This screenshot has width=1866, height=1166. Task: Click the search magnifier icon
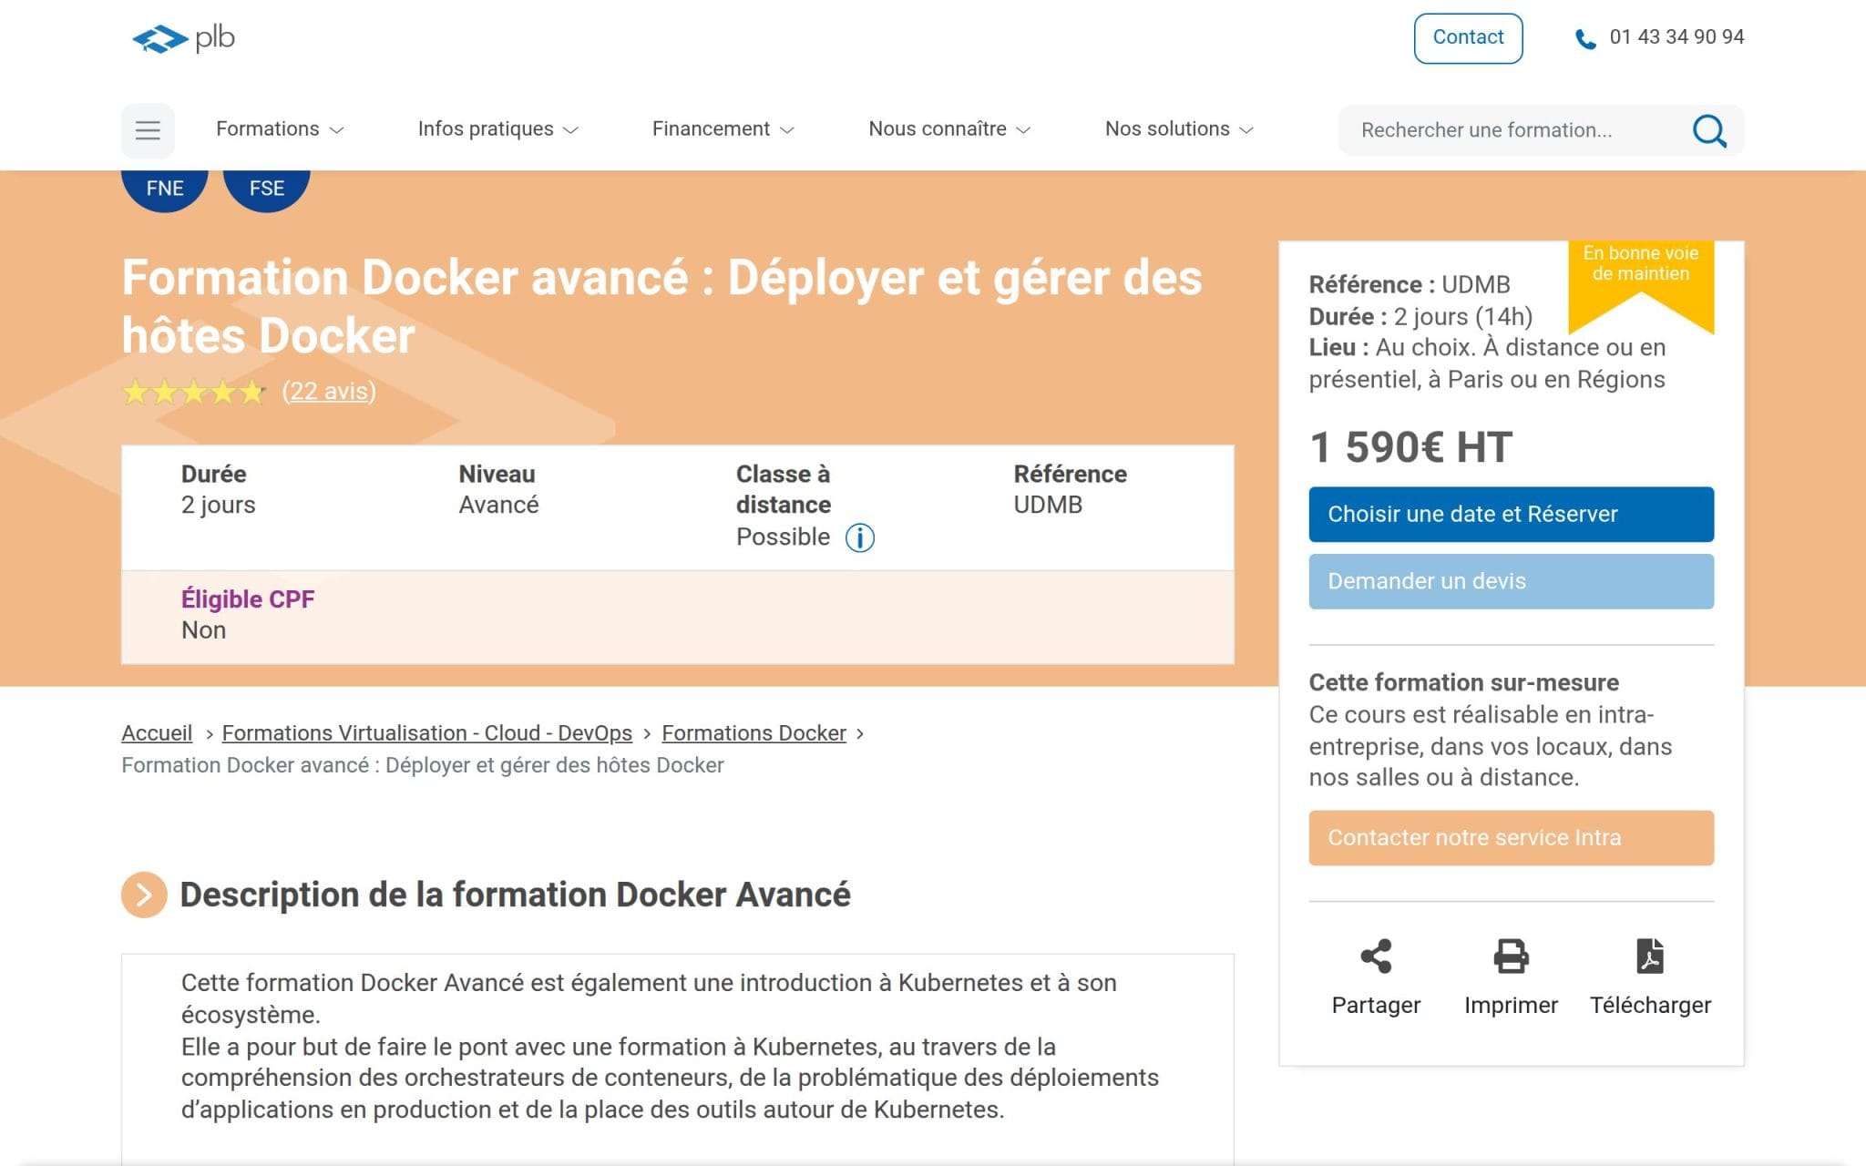tap(1709, 130)
